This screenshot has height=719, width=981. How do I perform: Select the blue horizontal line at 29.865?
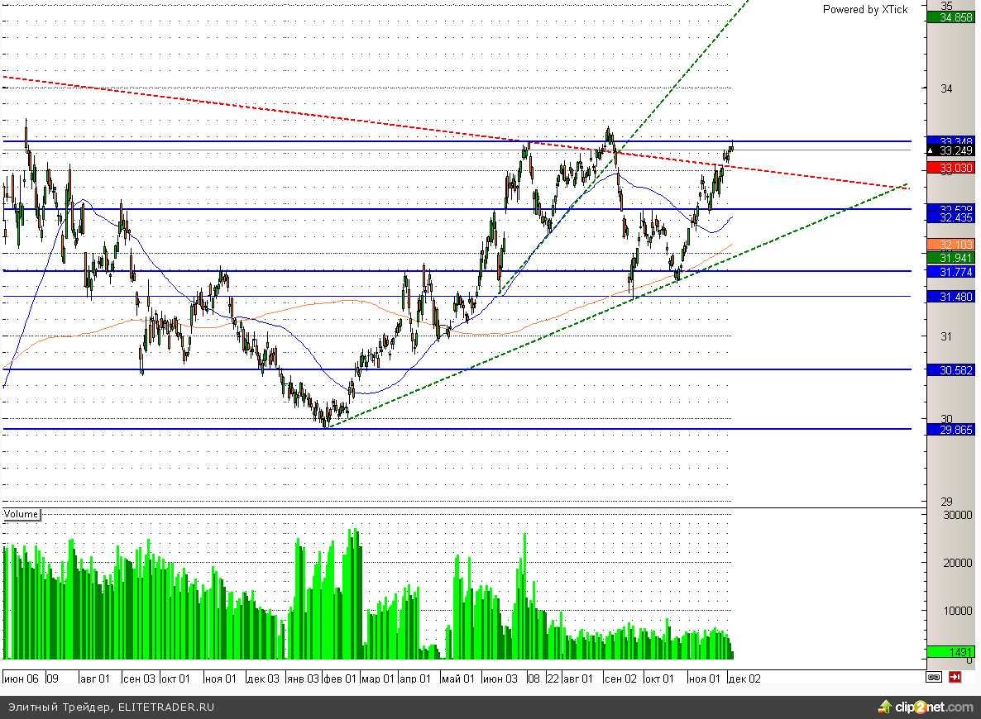point(457,429)
